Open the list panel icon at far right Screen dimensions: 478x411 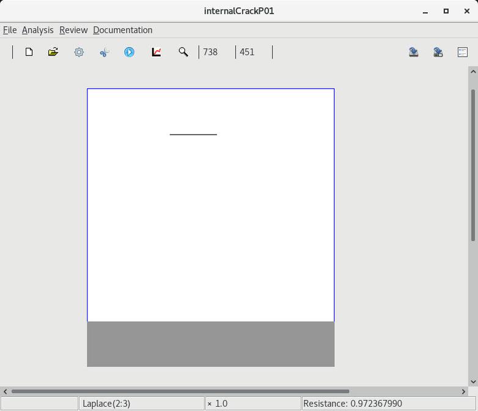pos(463,52)
